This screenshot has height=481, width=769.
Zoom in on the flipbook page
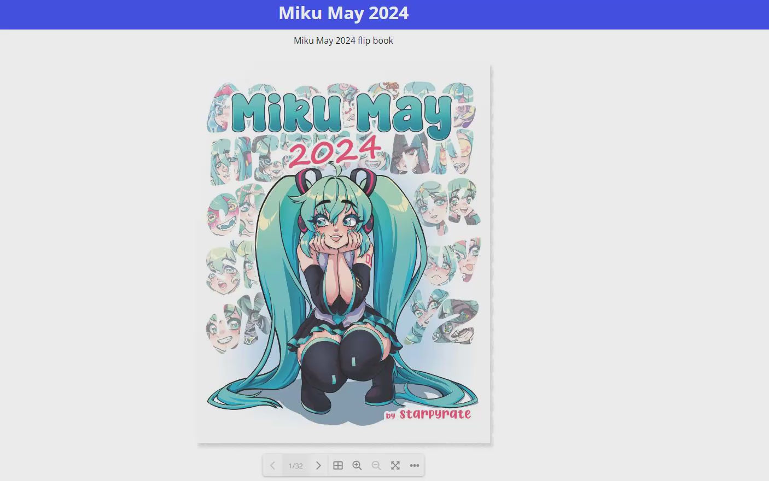357,466
